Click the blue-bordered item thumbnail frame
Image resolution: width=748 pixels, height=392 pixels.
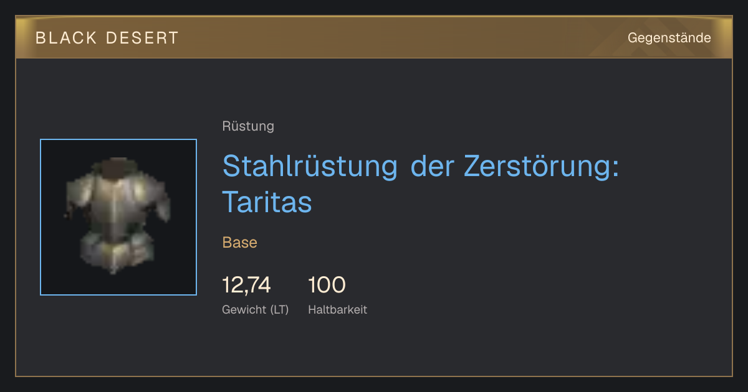coord(118,217)
